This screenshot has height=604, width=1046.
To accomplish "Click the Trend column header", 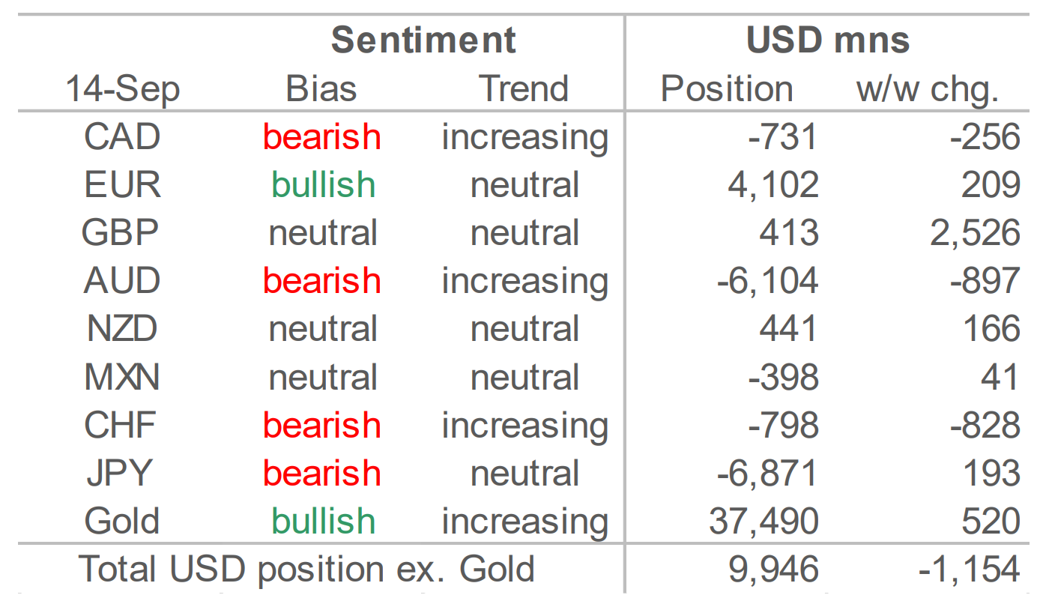I will [524, 88].
